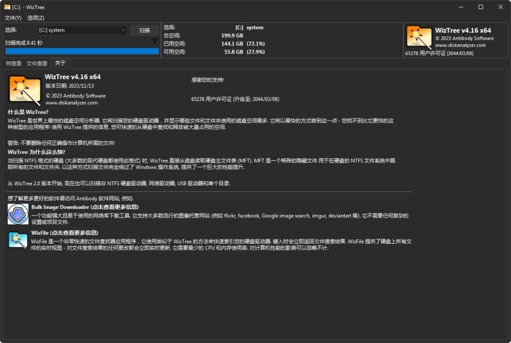Image resolution: width=511 pixels, height=343 pixels.
Task: Click the WizTree title bar app icon
Action: (x=7, y=7)
